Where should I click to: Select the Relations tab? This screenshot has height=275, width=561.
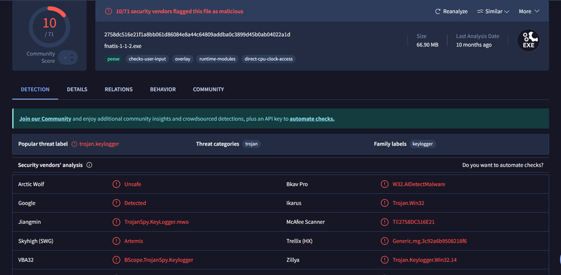[118, 90]
